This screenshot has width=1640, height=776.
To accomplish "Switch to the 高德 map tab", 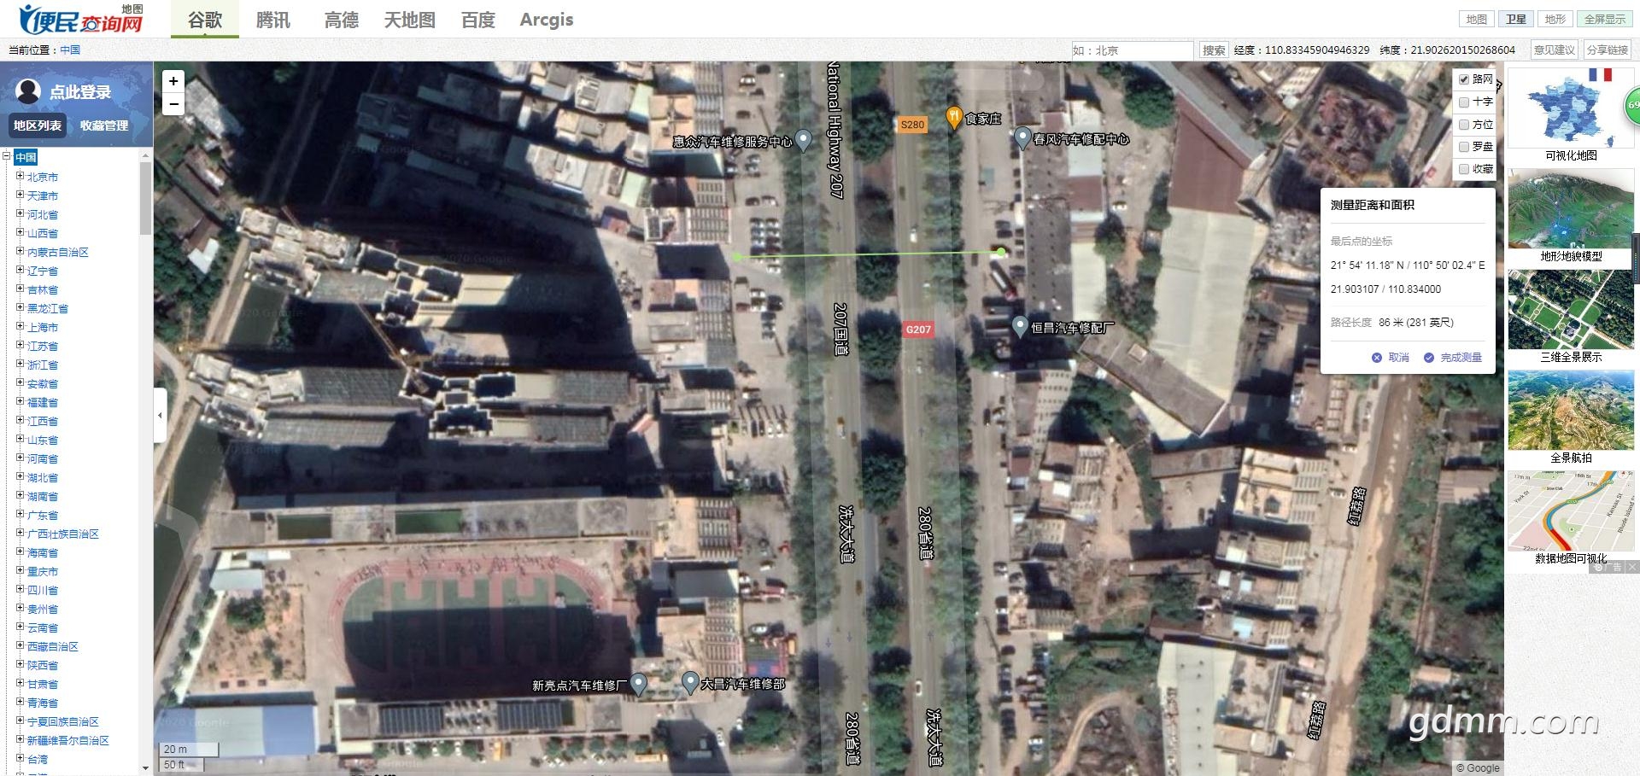I will [342, 20].
